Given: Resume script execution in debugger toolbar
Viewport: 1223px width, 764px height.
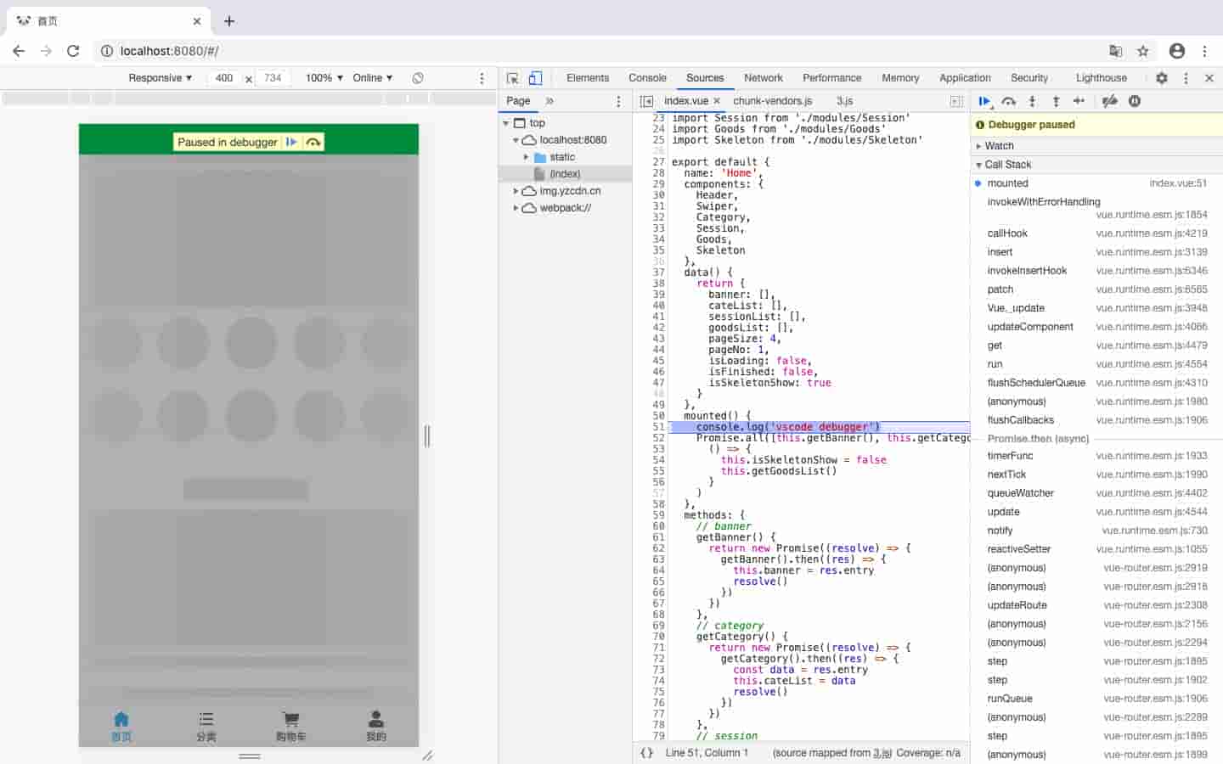Looking at the screenshot, I should click(x=984, y=101).
